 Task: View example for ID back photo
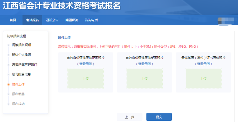click(x=144, y=64)
